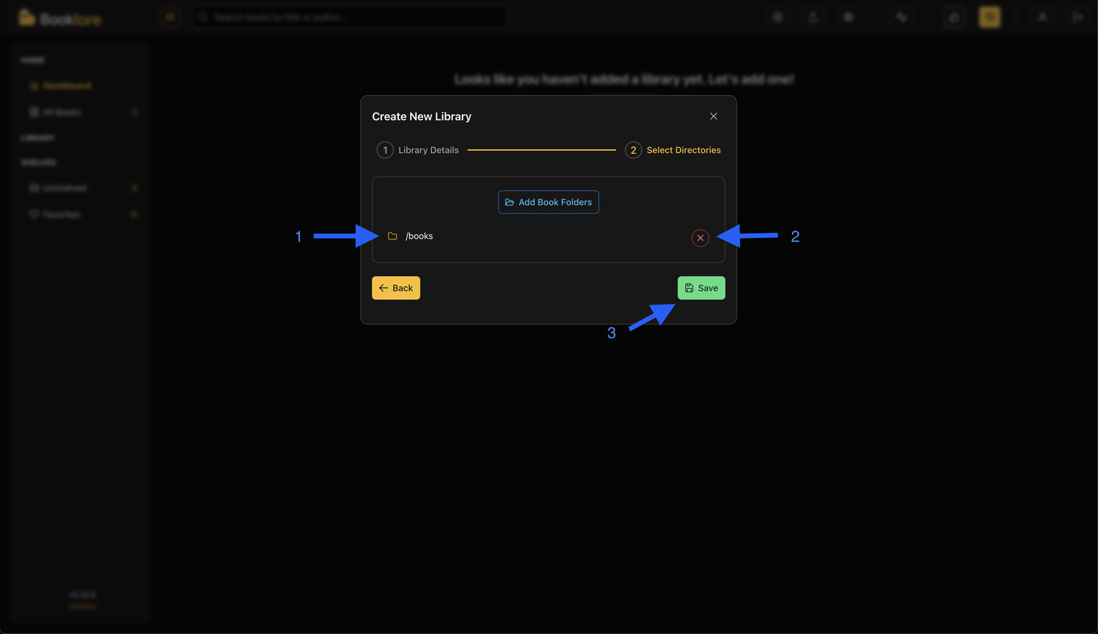Click the Booklore logo
The width and height of the screenshot is (1098, 634).
pos(60,18)
